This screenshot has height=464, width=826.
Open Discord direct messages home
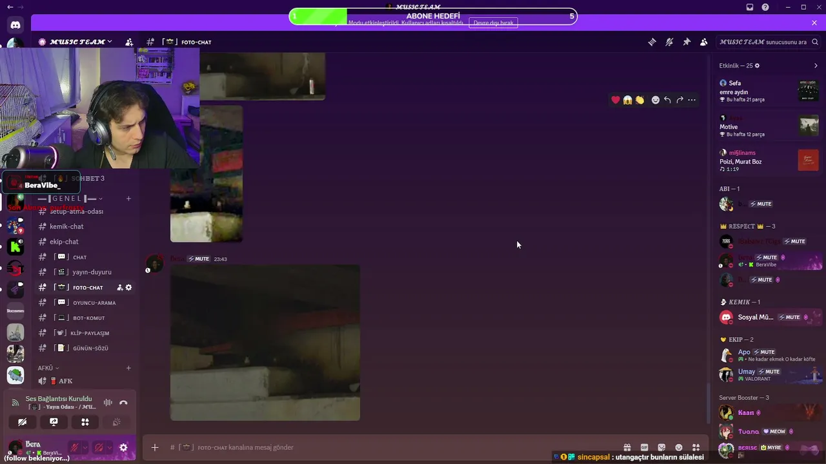[15, 25]
